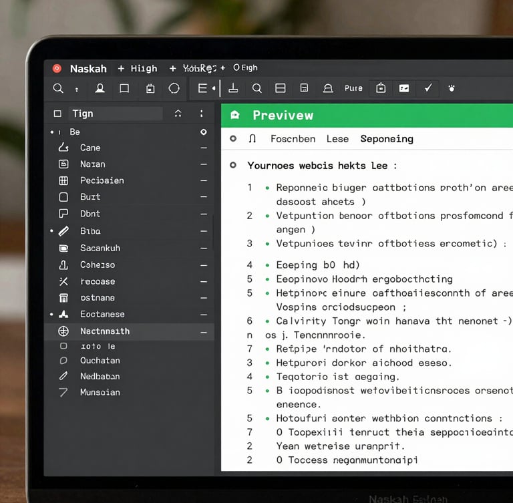This screenshot has width=513, height=503.
Task: Click the user profile icon in the toolbar
Action: 100,88
